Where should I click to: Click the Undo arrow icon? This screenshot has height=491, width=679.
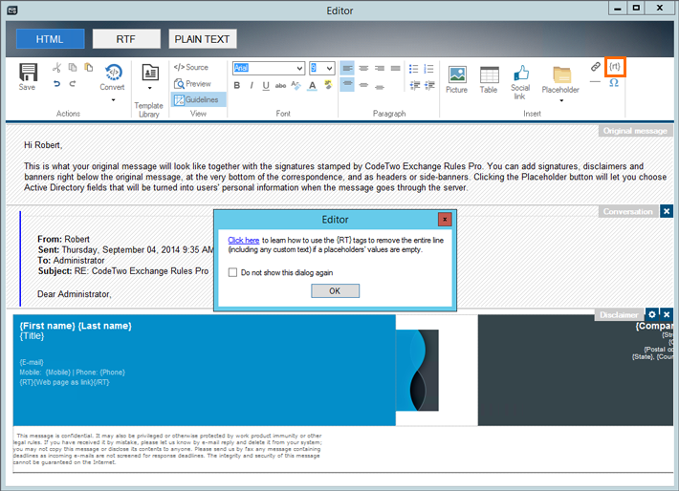click(56, 83)
